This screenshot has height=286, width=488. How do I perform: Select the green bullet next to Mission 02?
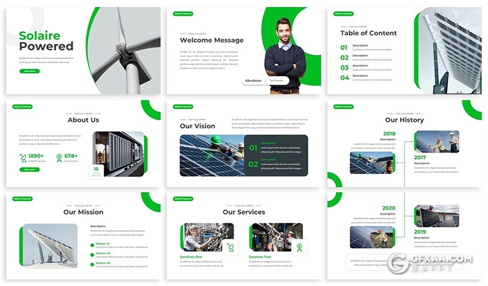[92, 254]
